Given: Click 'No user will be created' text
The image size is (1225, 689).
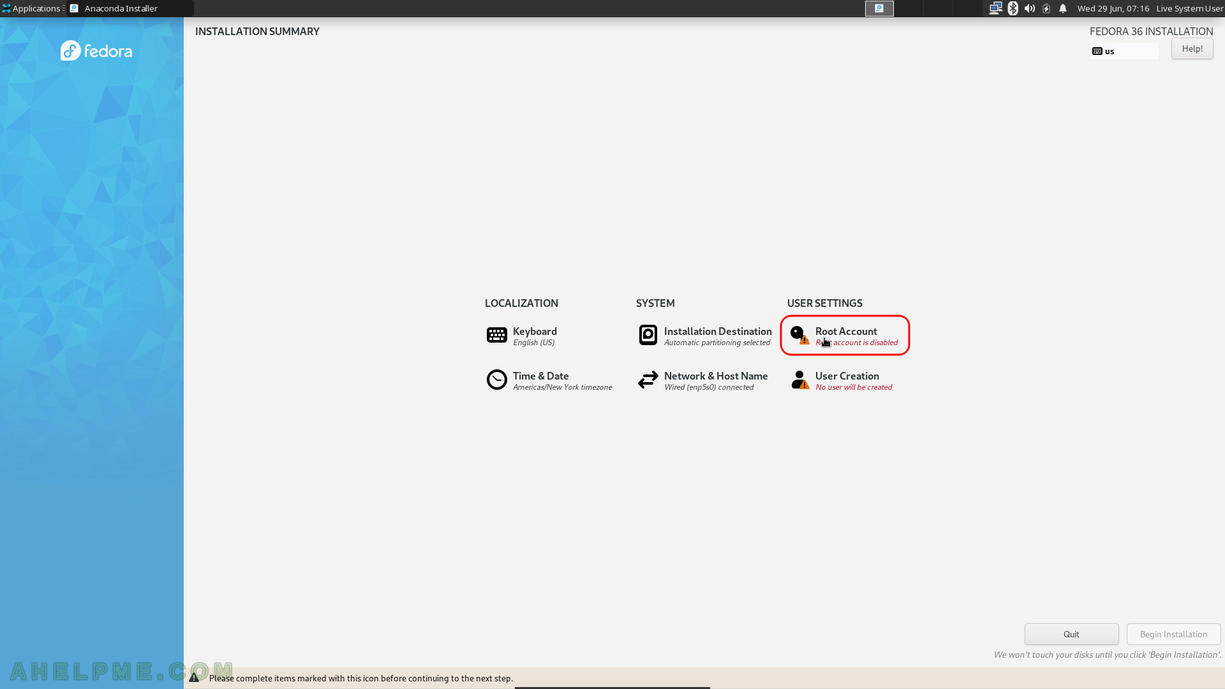Looking at the screenshot, I should [854, 387].
